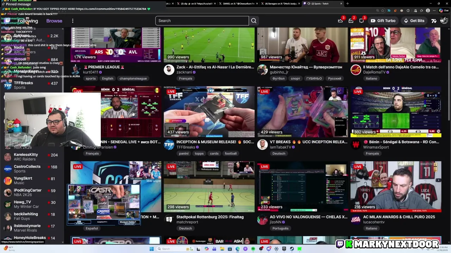
Task: Open the three-dot more menu beside Browse
Action: 73,21
